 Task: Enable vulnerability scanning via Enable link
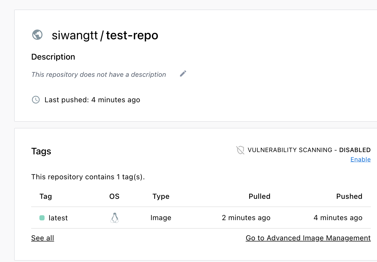[x=360, y=160]
